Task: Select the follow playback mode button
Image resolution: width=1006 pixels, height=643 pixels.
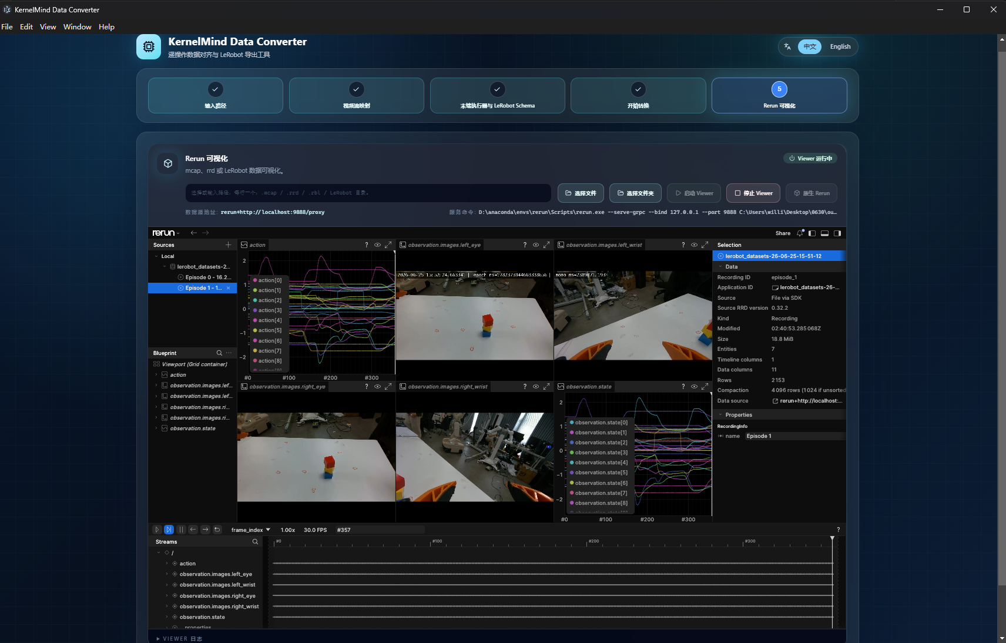Action: pos(169,530)
